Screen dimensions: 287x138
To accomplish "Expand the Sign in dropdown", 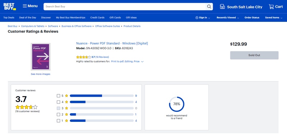I will tap(209, 18).
